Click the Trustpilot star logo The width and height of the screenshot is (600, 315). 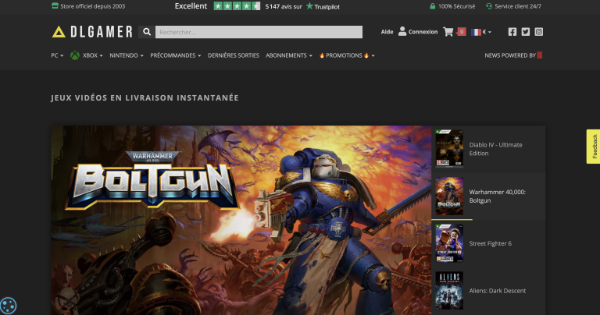click(309, 6)
